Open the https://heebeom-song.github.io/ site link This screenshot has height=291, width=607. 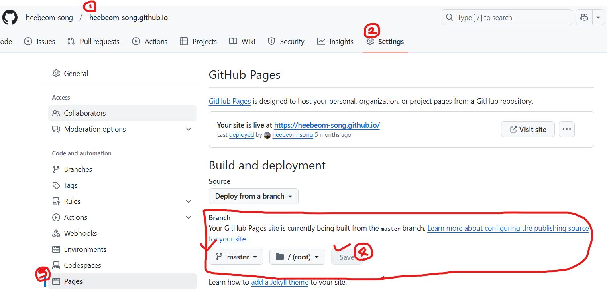tap(327, 125)
